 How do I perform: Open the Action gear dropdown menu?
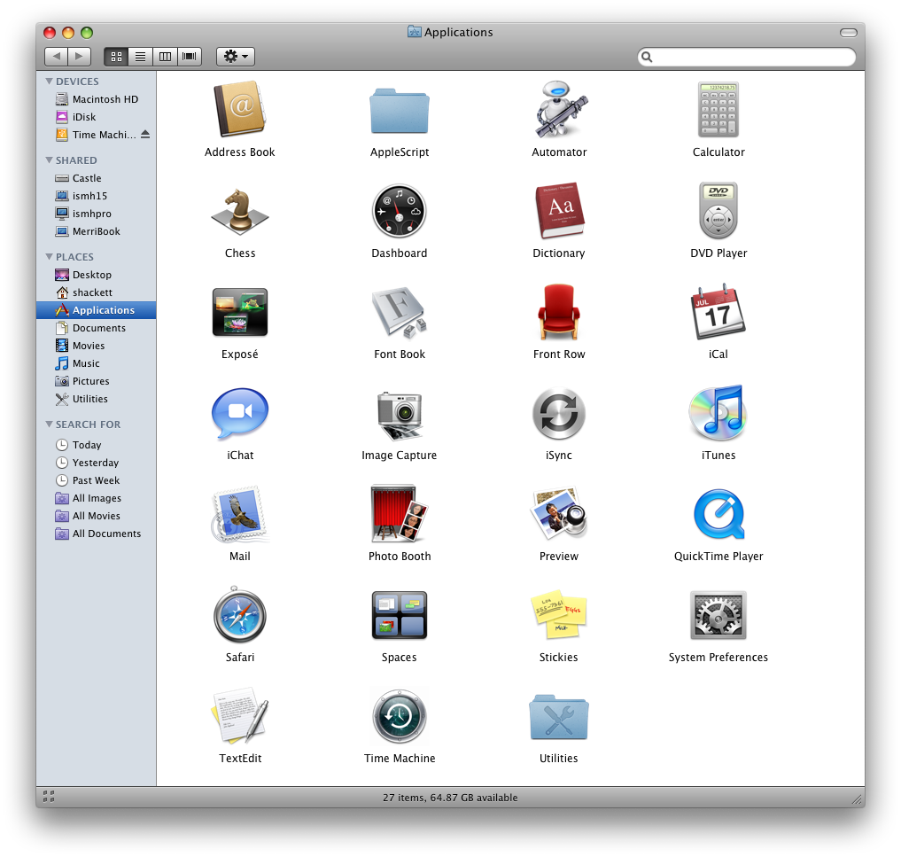(235, 57)
